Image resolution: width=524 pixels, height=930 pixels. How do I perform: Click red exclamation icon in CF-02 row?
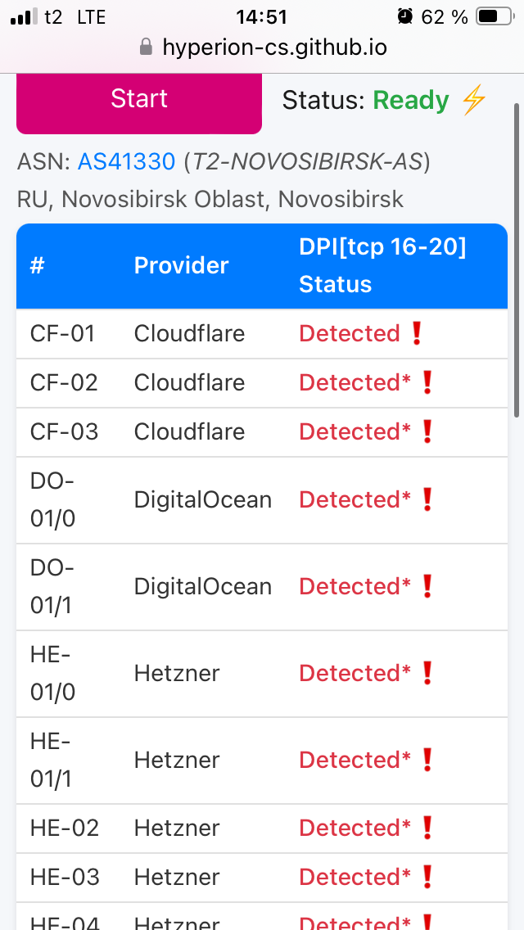coord(427,382)
